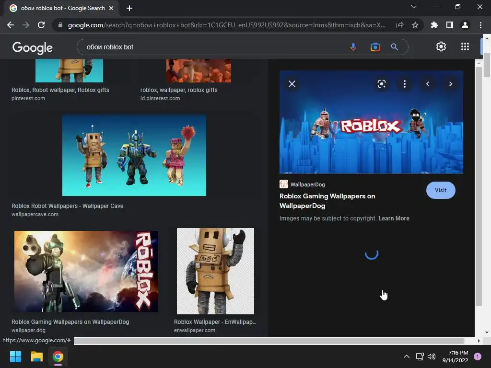
Task: Bookmark this page with the star icon
Action: coord(415,25)
